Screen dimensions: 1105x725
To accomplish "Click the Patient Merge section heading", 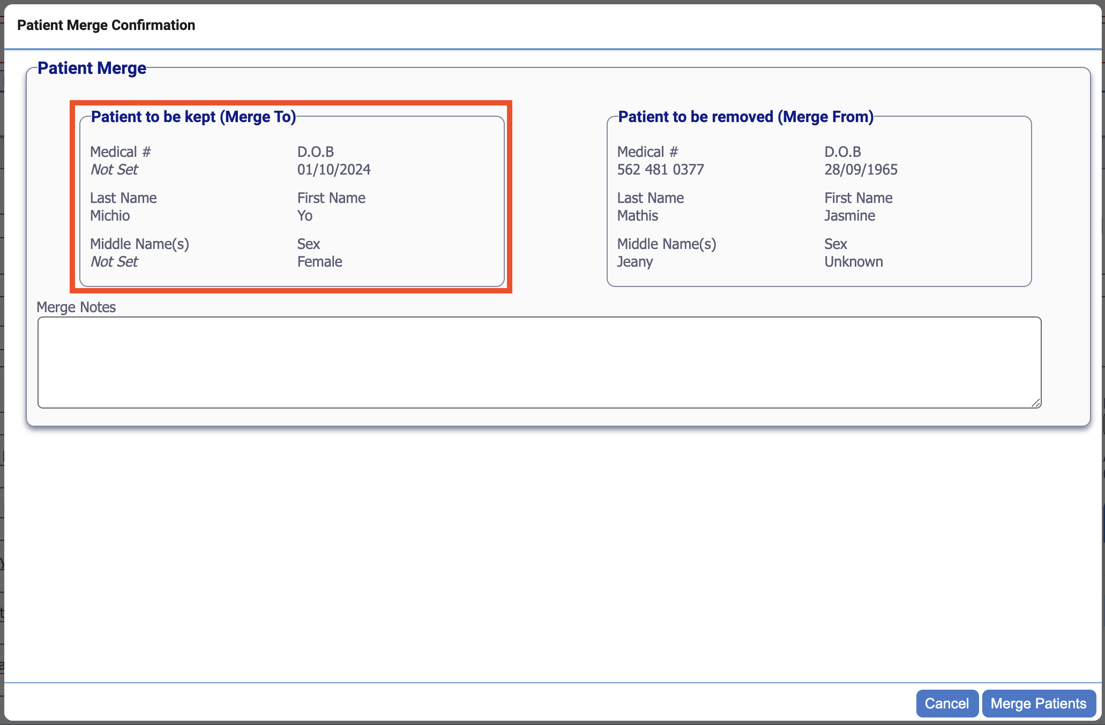I will pos(92,68).
